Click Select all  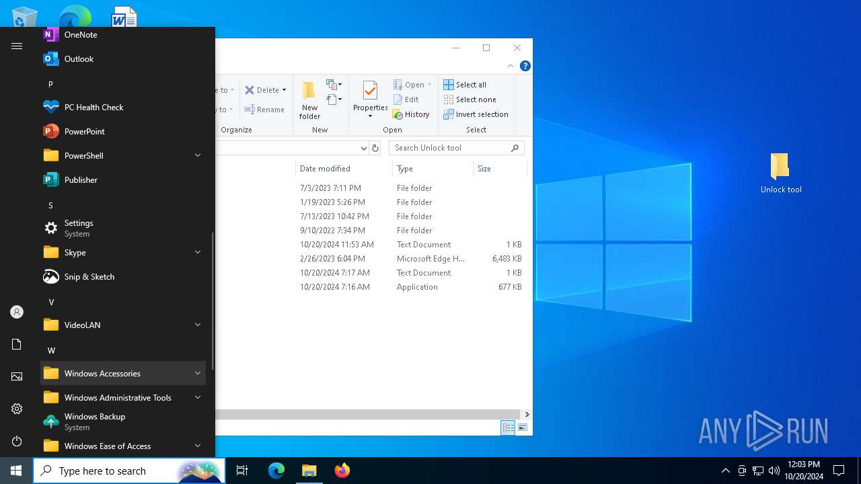465,85
